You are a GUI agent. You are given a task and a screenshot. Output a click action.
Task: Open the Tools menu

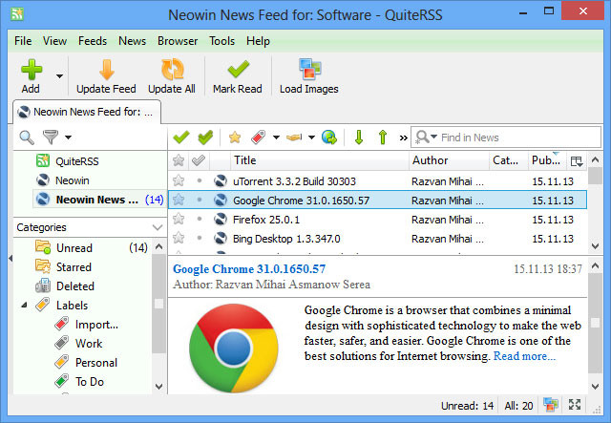[x=221, y=41]
